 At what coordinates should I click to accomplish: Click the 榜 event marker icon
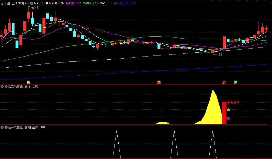(x=28, y=82)
